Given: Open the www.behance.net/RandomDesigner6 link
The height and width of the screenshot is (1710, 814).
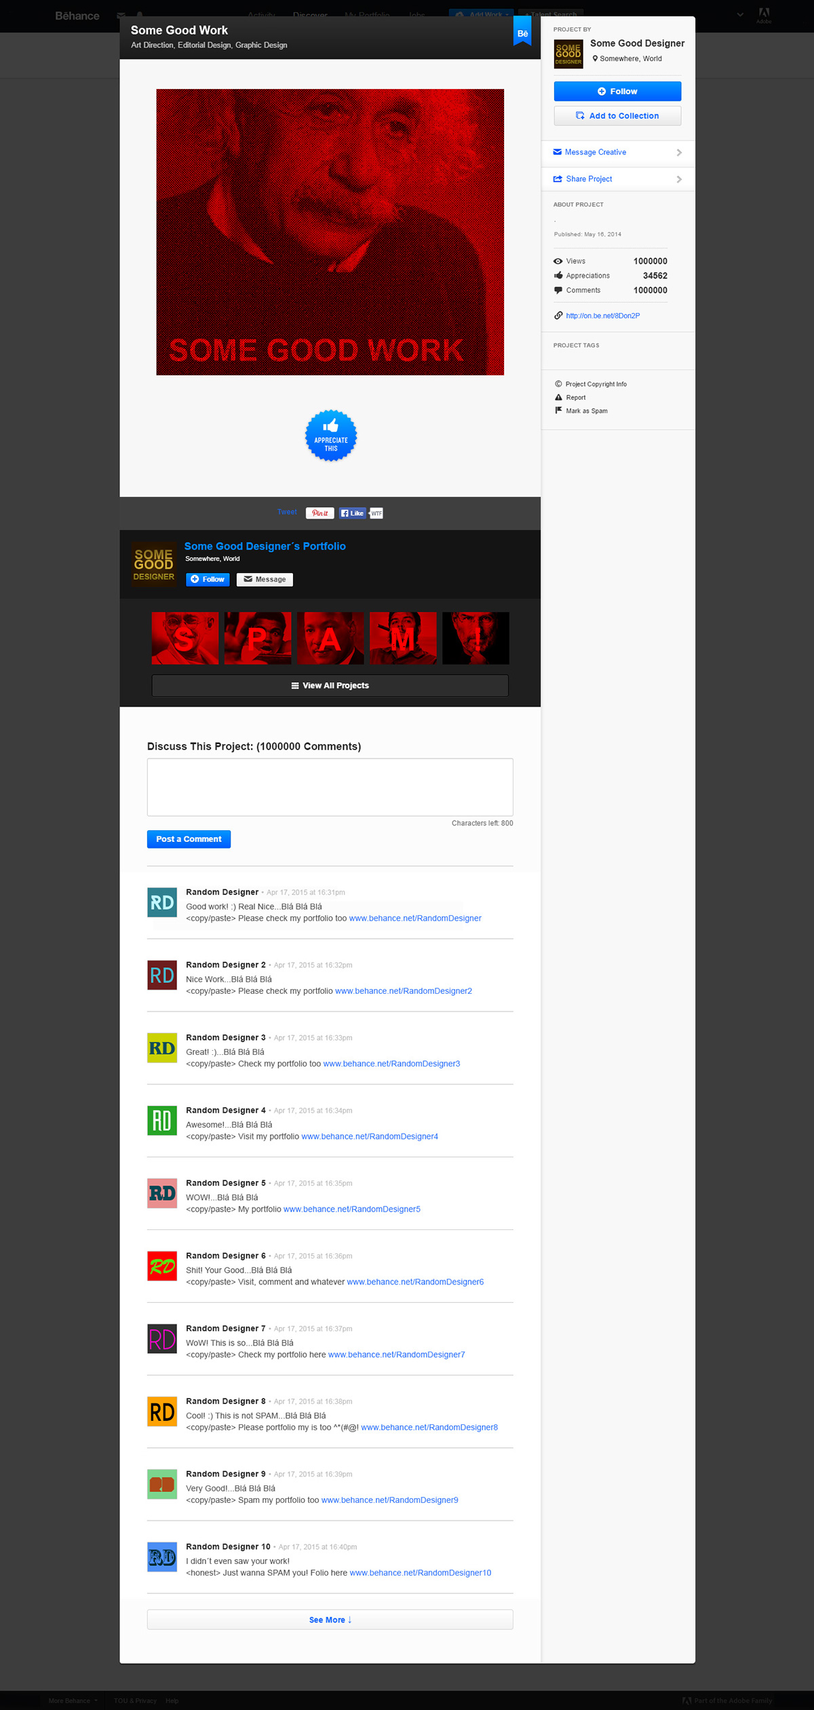Looking at the screenshot, I should (x=415, y=1282).
